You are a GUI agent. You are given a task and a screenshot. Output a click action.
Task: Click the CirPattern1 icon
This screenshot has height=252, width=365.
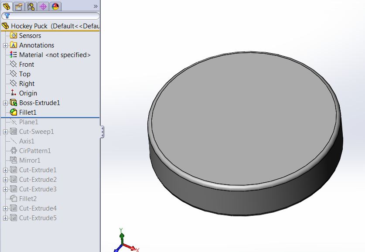pos(14,150)
